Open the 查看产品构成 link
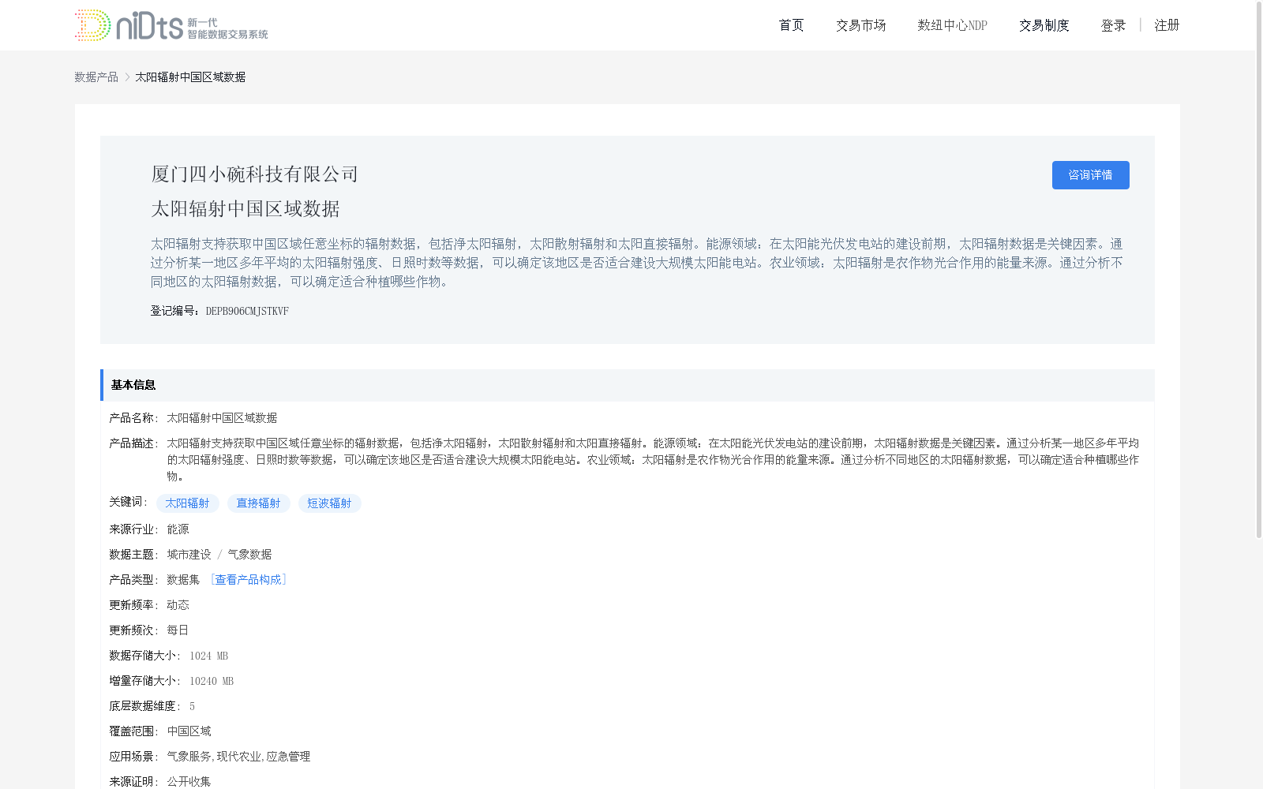 click(x=249, y=580)
